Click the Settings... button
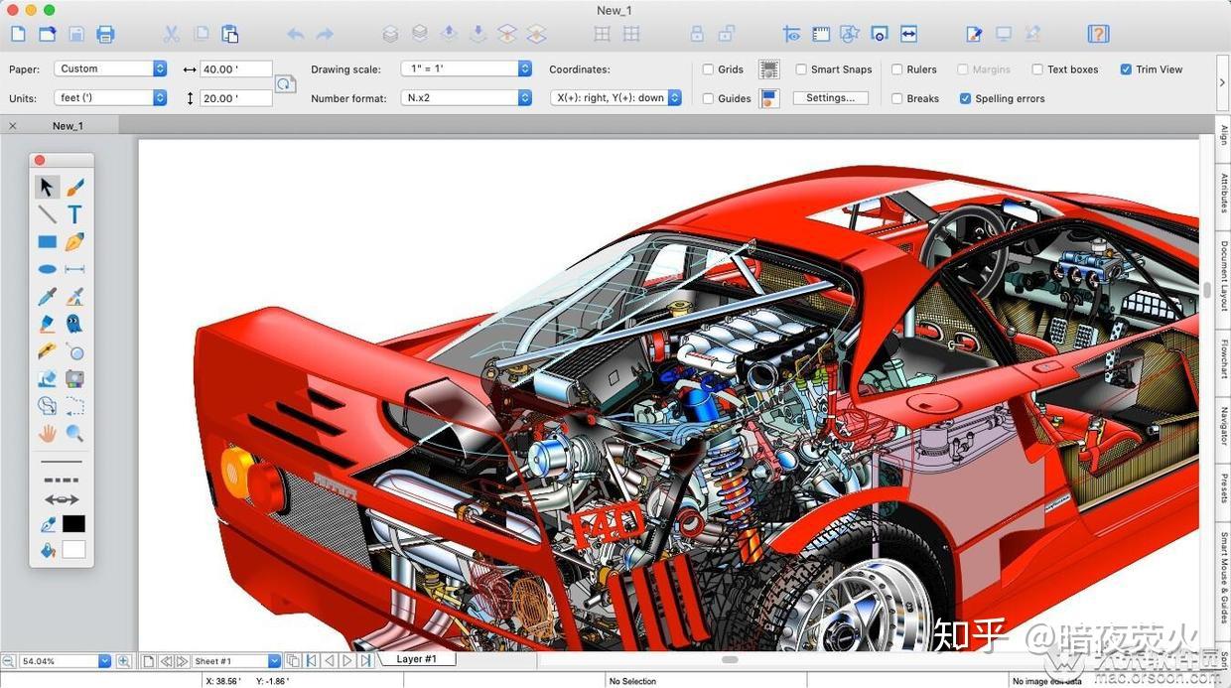Screen dimensions: 1231x688 click(x=831, y=97)
